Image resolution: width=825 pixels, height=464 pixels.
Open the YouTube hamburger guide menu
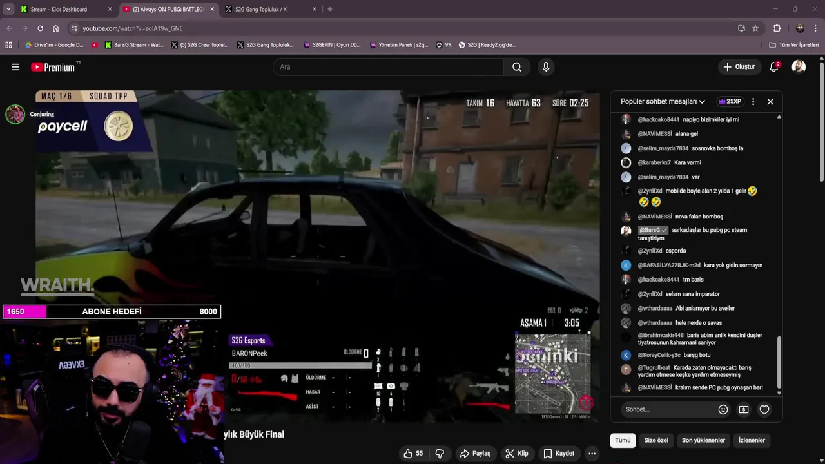click(15, 67)
